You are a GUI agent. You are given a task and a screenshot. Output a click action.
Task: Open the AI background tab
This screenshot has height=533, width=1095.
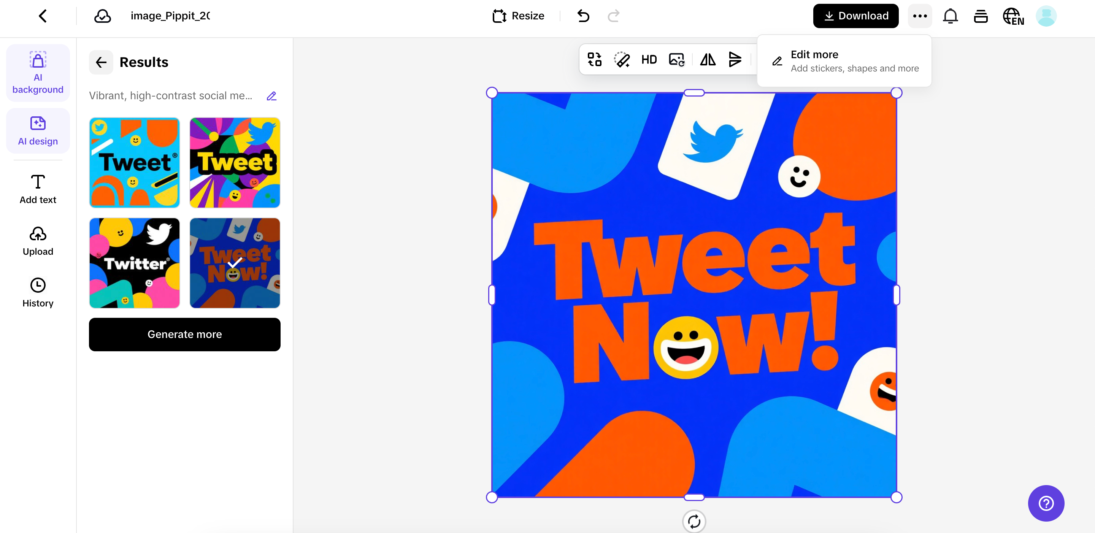(x=38, y=73)
